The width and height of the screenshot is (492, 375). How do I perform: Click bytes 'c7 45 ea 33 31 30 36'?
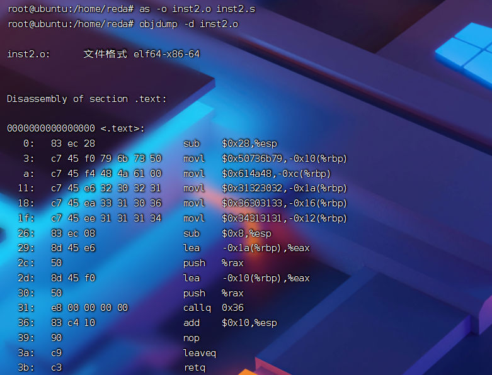point(106,203)
